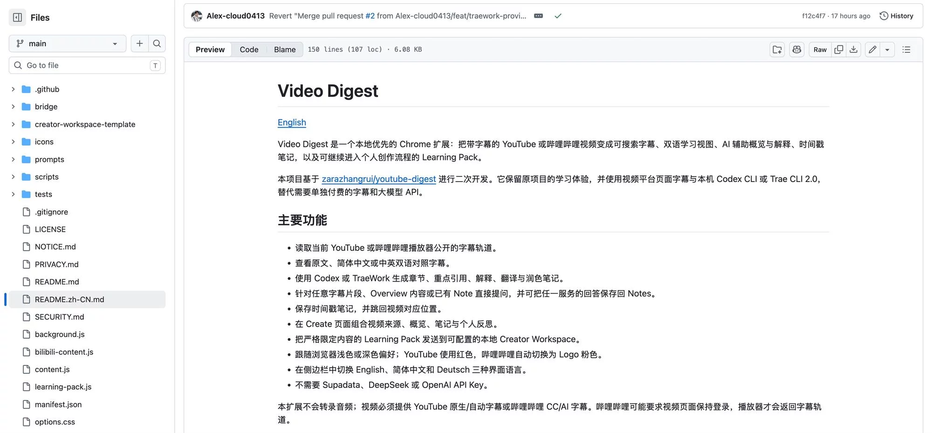Expand the icons folder chevron

13,142
